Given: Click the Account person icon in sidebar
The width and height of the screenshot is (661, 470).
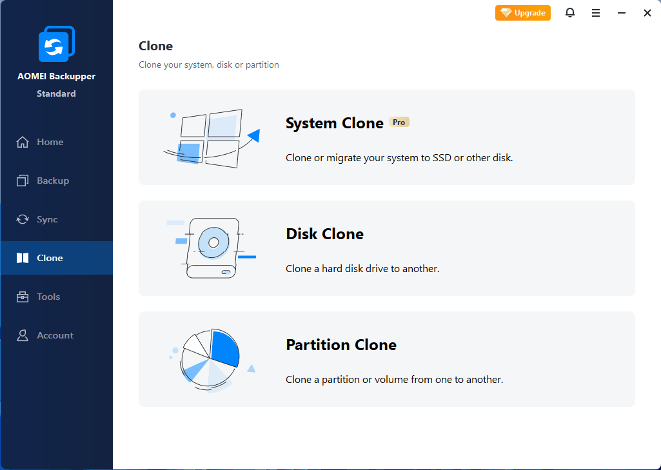Looking at the screenshot, I should [23, 335].
